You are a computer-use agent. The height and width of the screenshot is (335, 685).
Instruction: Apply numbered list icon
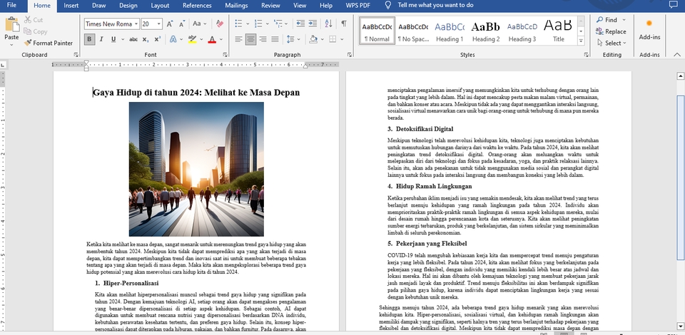[258, 24]
